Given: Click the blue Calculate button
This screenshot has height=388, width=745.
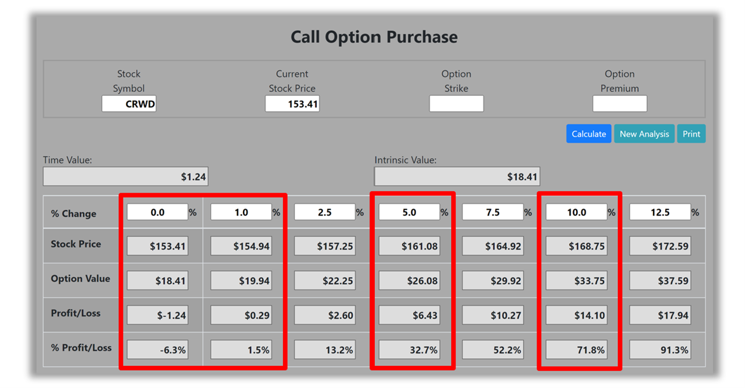Looking at the screenshot, I should click(589, 134).
